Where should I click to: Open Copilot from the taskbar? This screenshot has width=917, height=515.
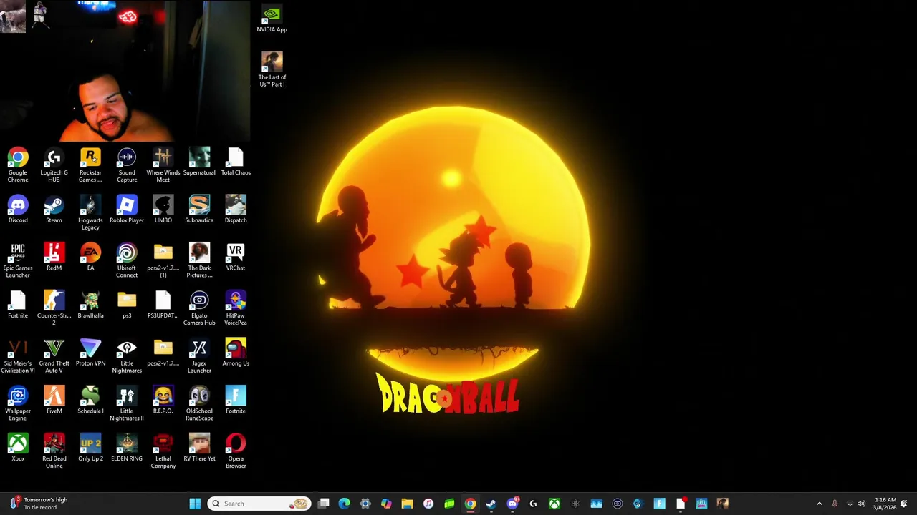coord(386,504)
